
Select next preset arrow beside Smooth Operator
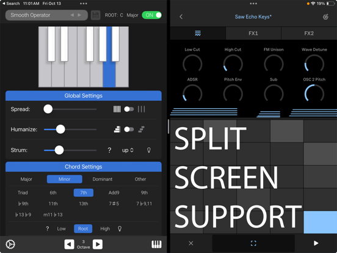point(79,15)
